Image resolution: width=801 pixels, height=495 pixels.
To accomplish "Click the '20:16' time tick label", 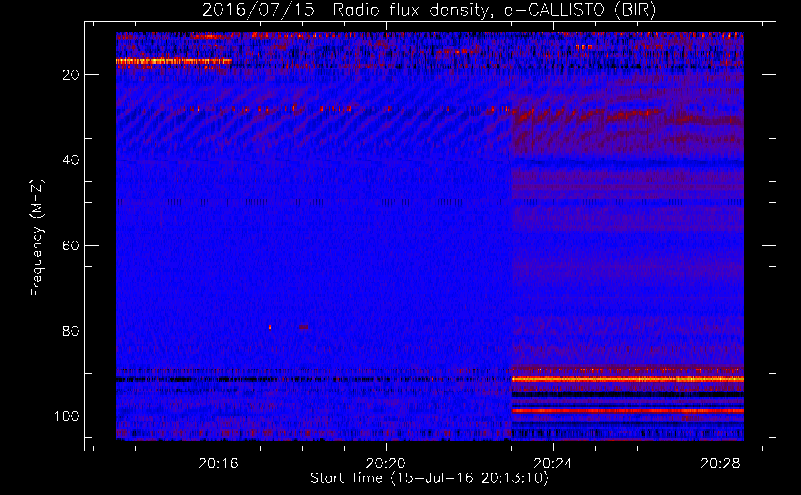I will [218, 464].
